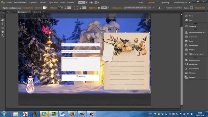Switch to Дизайн mode

click(151, 3)
